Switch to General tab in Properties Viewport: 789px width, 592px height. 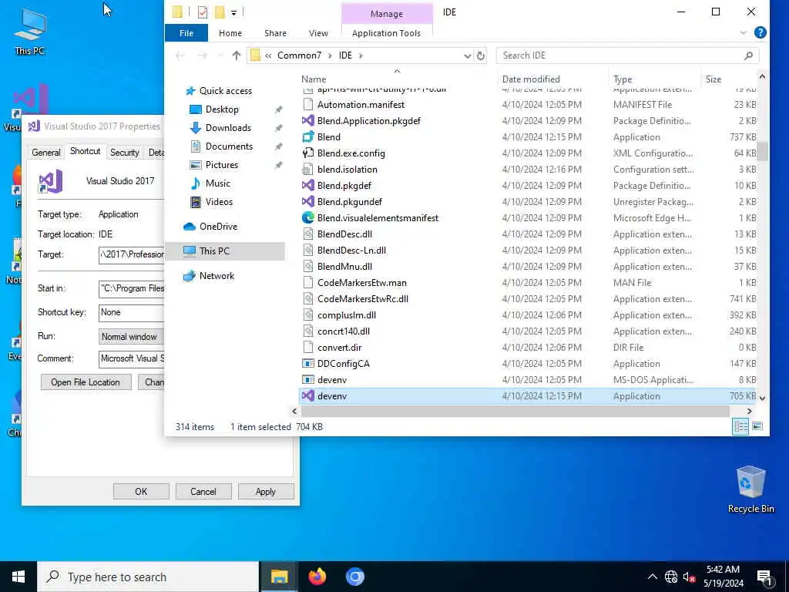tap(45, 152)
